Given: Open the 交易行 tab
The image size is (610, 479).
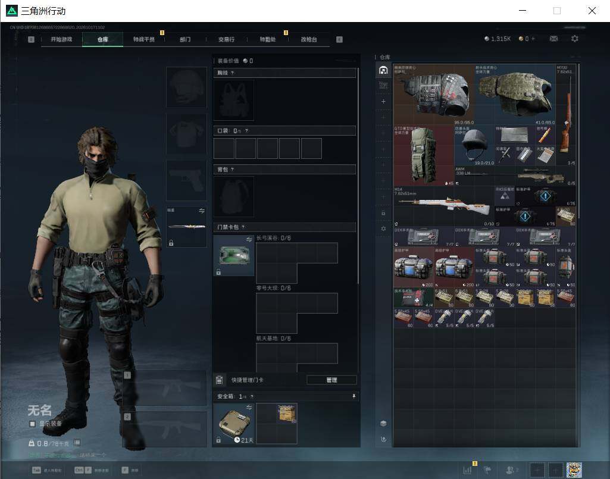Looking at the screenshot, I should 226,39.
